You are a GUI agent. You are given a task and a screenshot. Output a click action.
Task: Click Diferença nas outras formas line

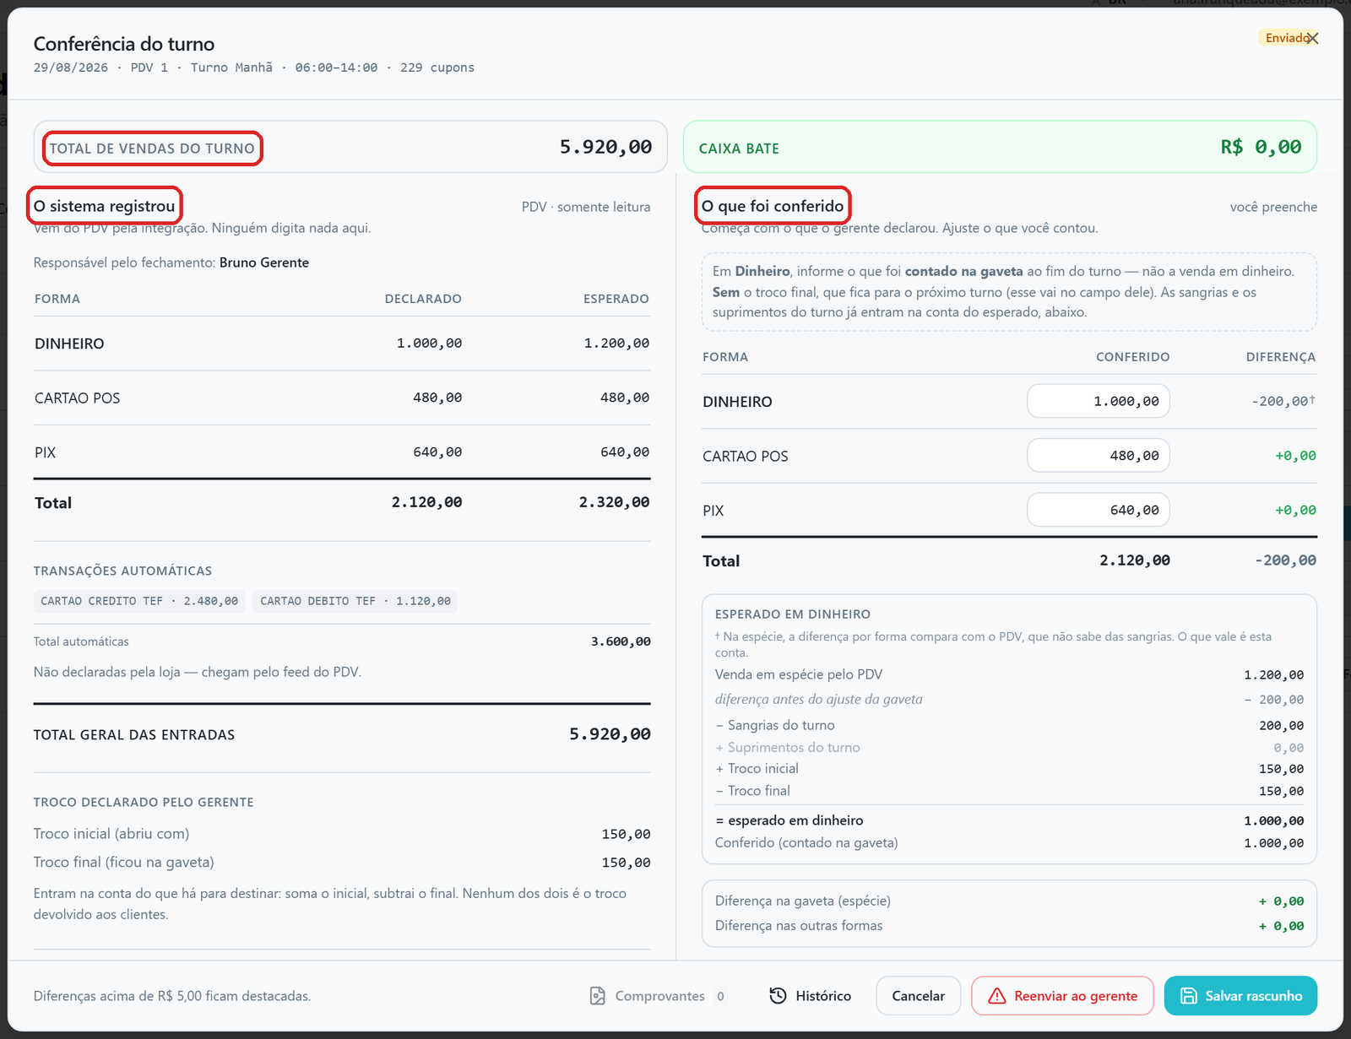point(1009,925)
